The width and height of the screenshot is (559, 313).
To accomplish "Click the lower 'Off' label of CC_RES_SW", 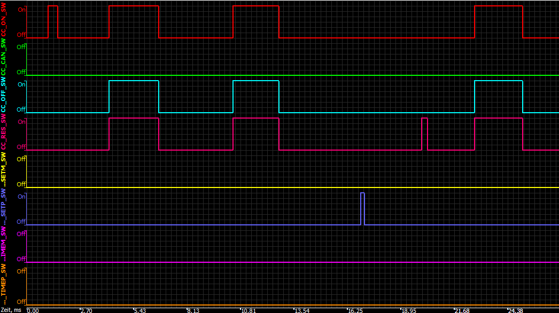I will click(21, 147).
